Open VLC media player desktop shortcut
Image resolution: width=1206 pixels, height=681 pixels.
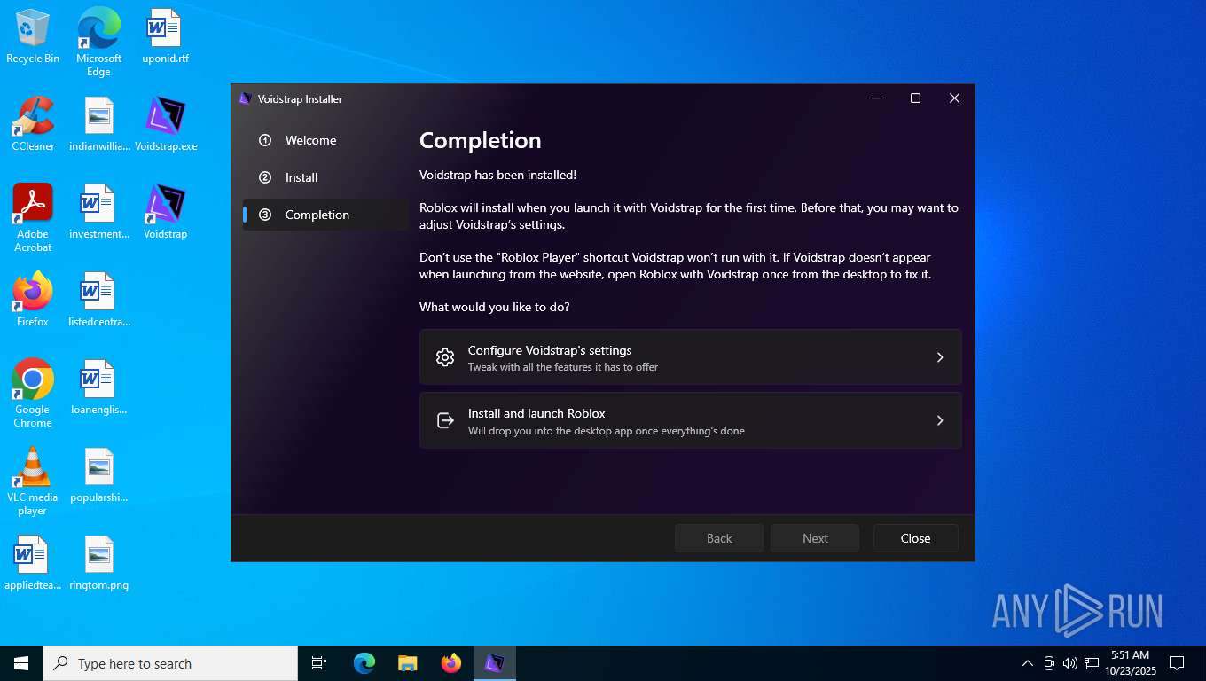point(33,481)
